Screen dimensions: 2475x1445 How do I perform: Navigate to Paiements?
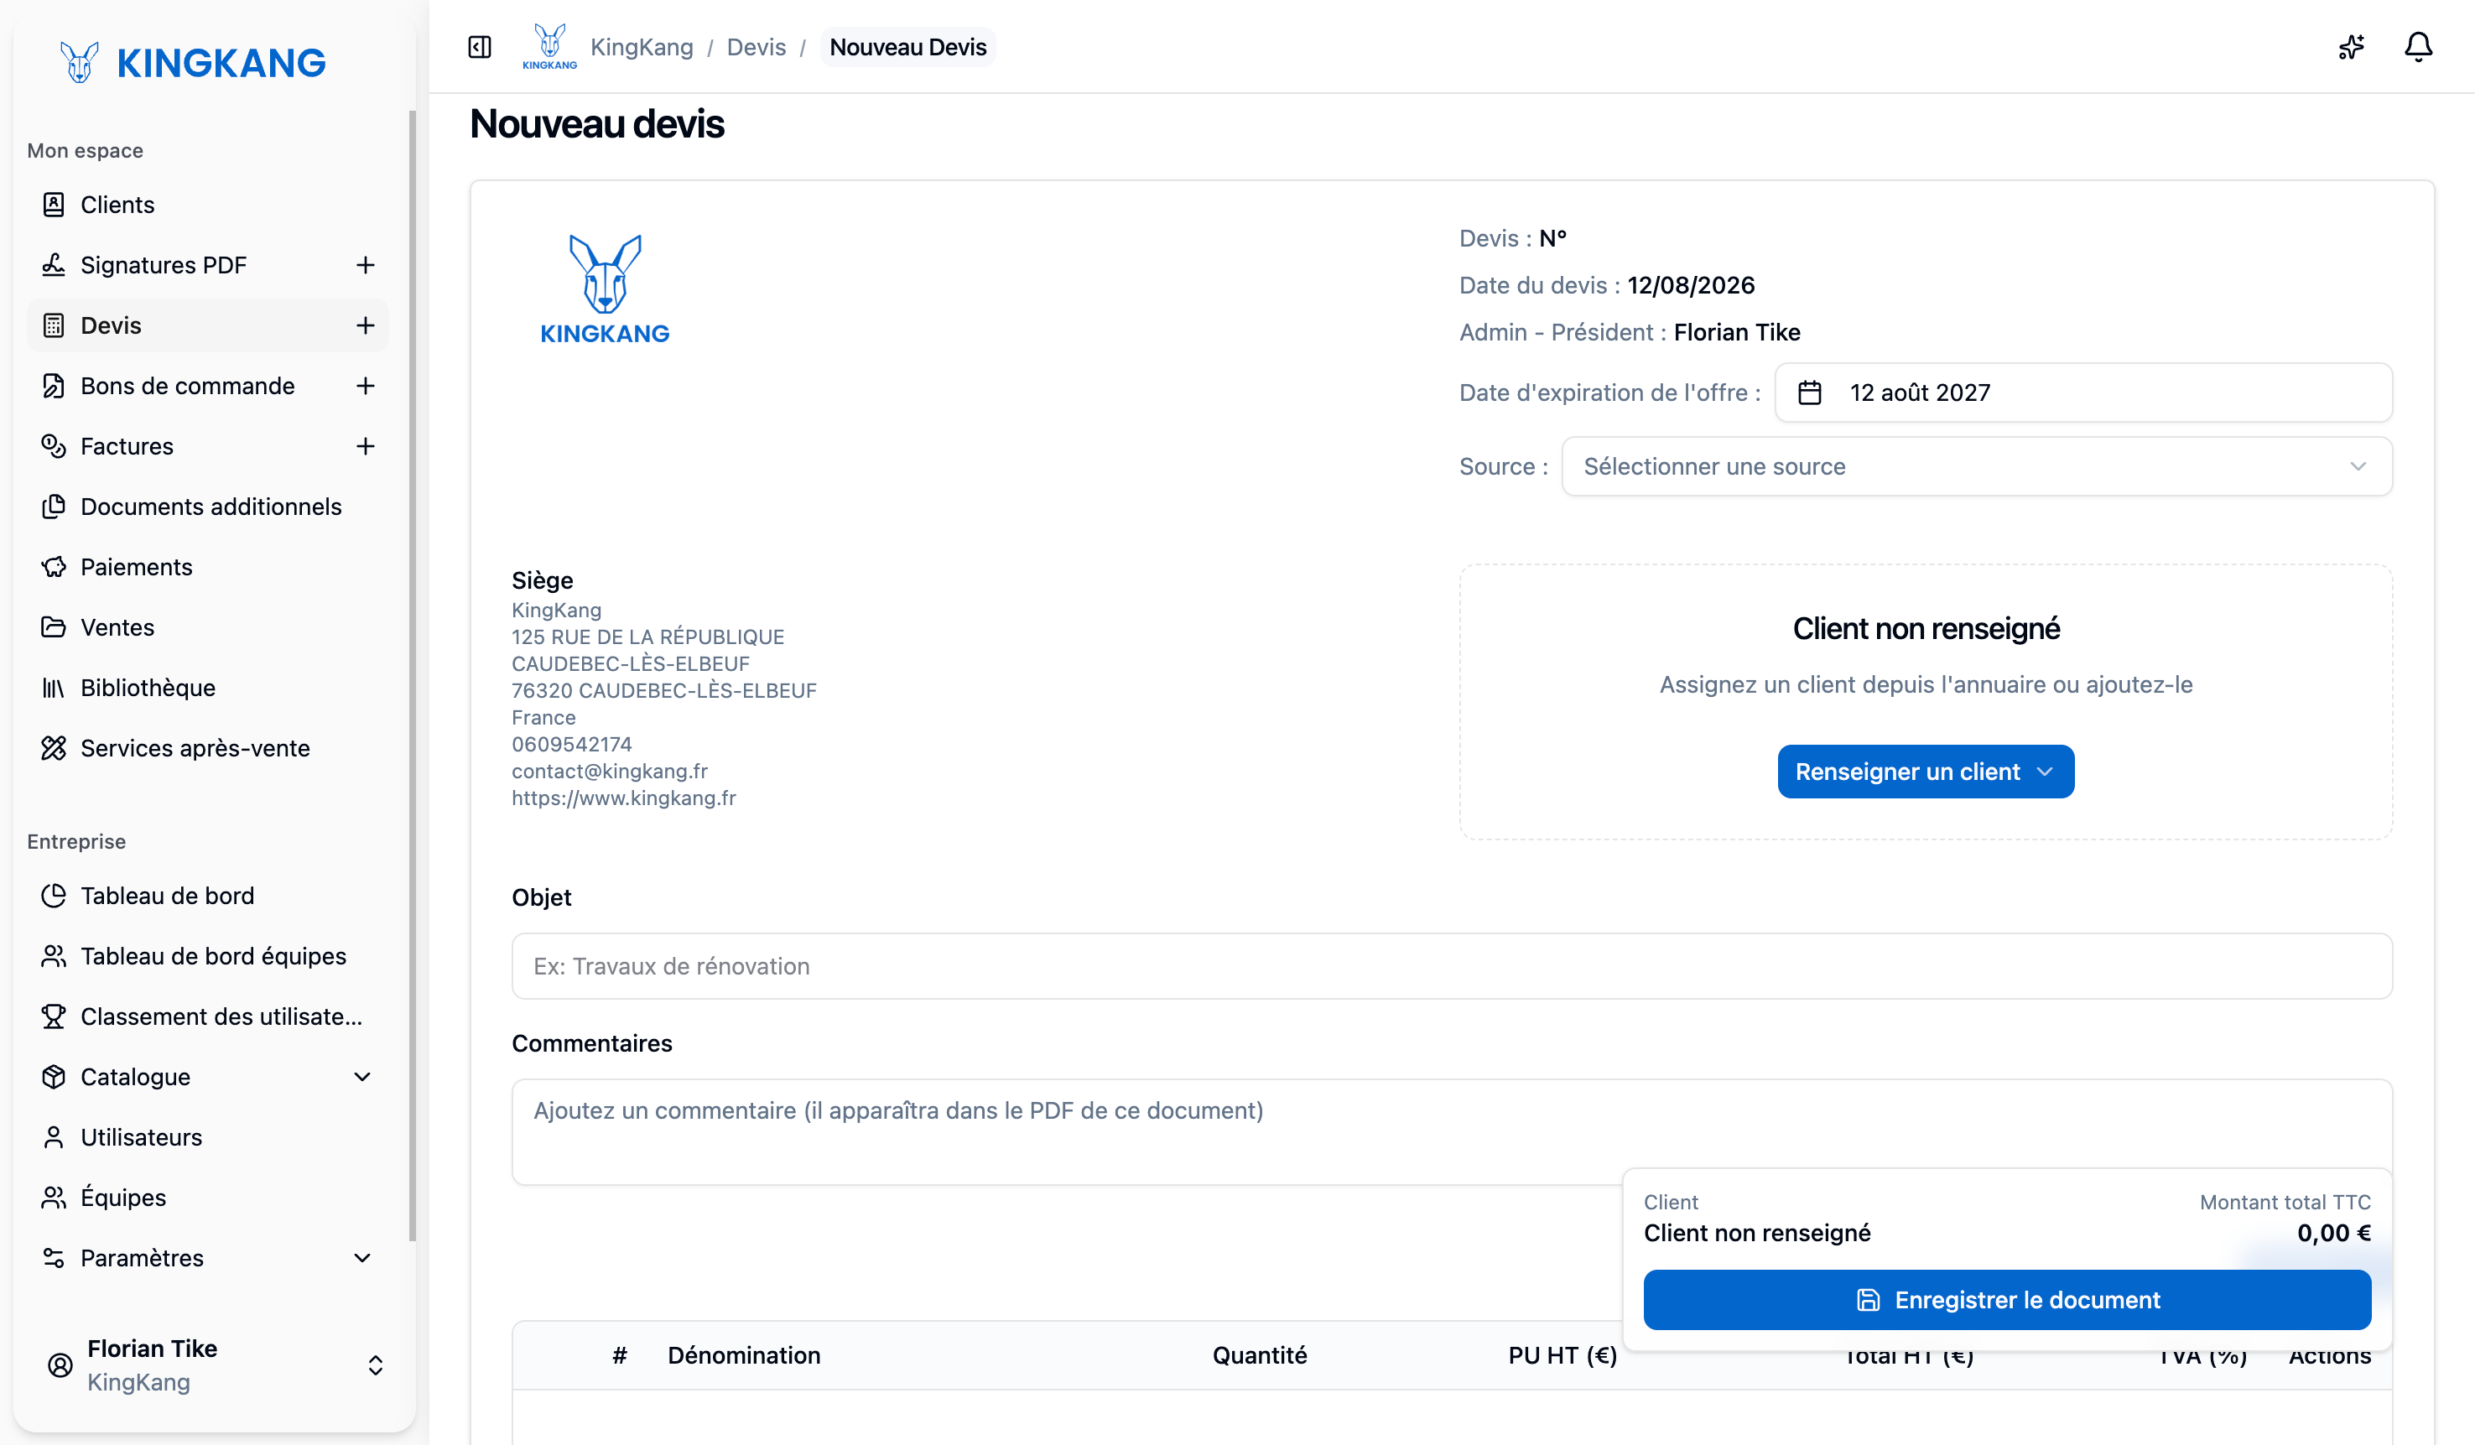tap(207, 567)
